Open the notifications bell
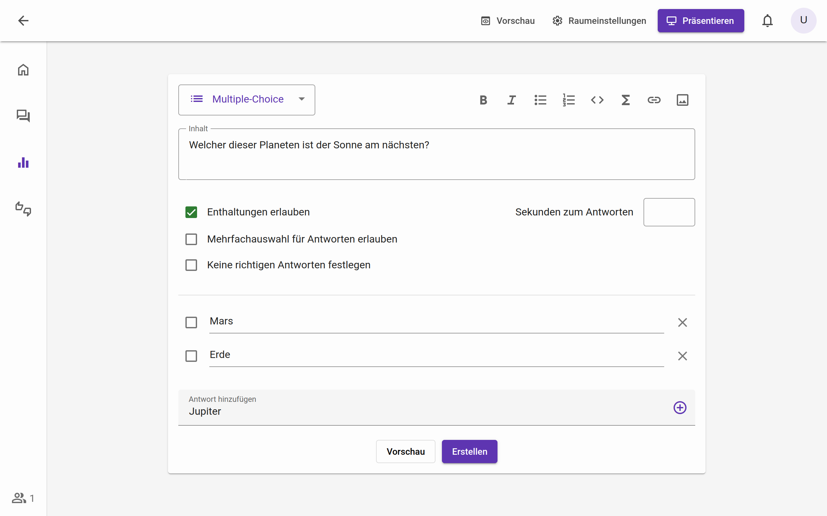 click(767, 21)
